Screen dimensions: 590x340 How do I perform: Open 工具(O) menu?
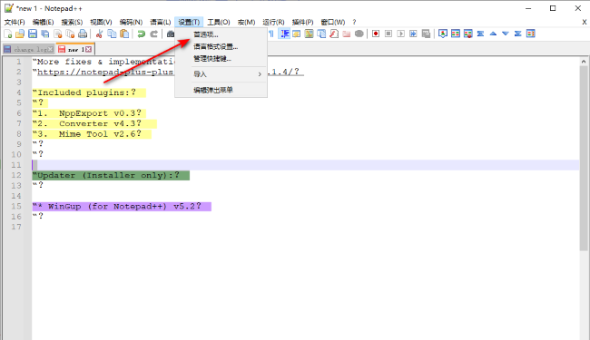pos(219,22)
